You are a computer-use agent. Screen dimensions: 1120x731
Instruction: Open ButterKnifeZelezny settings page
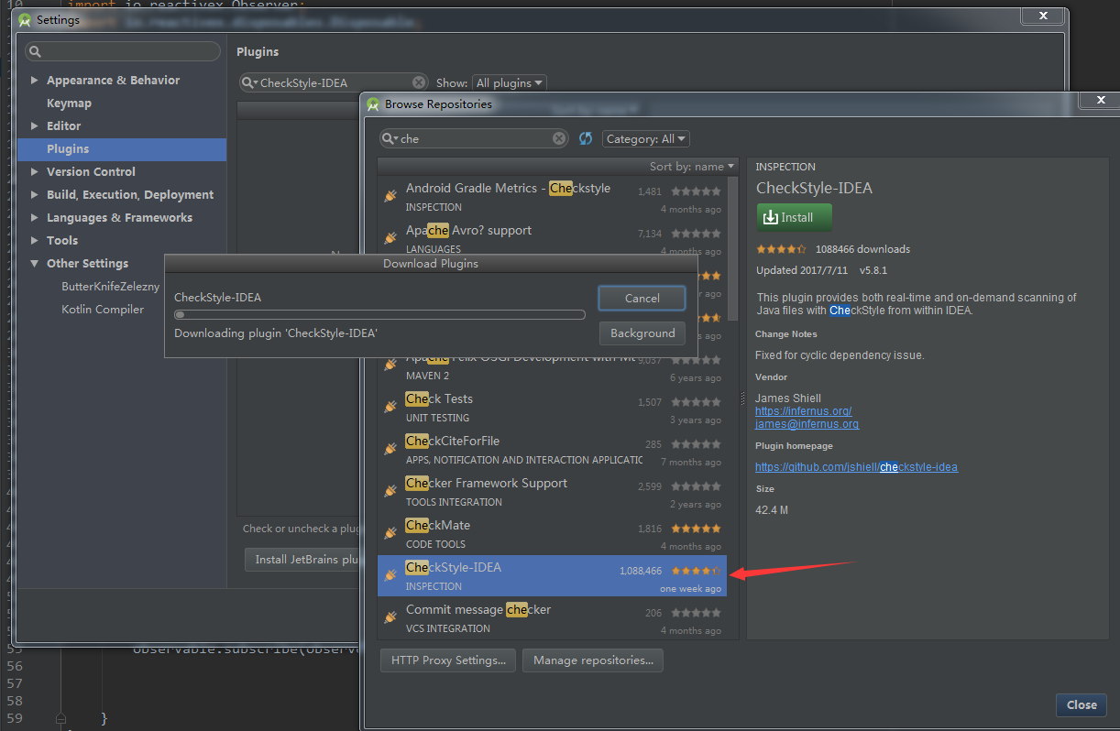click(110, 287)
